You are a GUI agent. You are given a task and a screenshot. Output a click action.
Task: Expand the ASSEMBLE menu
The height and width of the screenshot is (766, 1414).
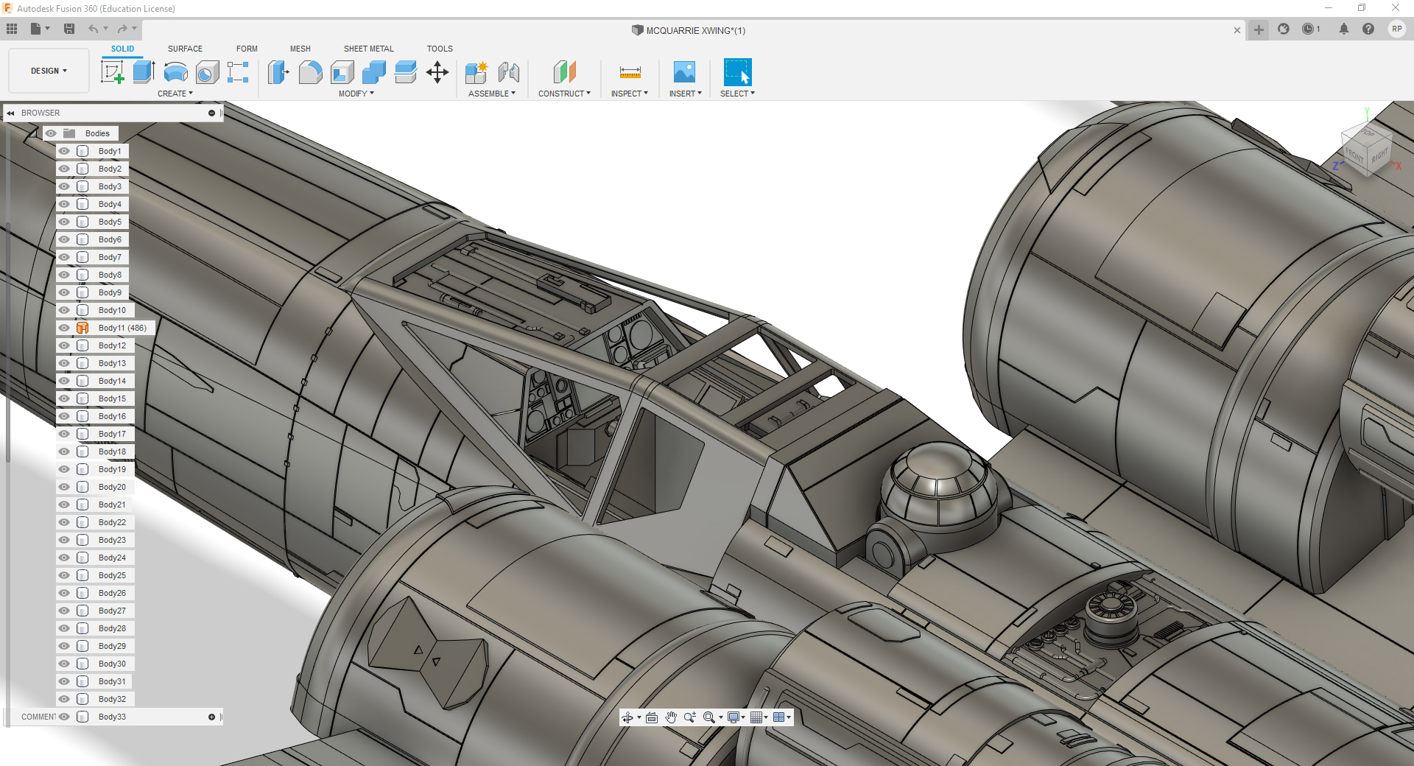(x=492, y=94)
